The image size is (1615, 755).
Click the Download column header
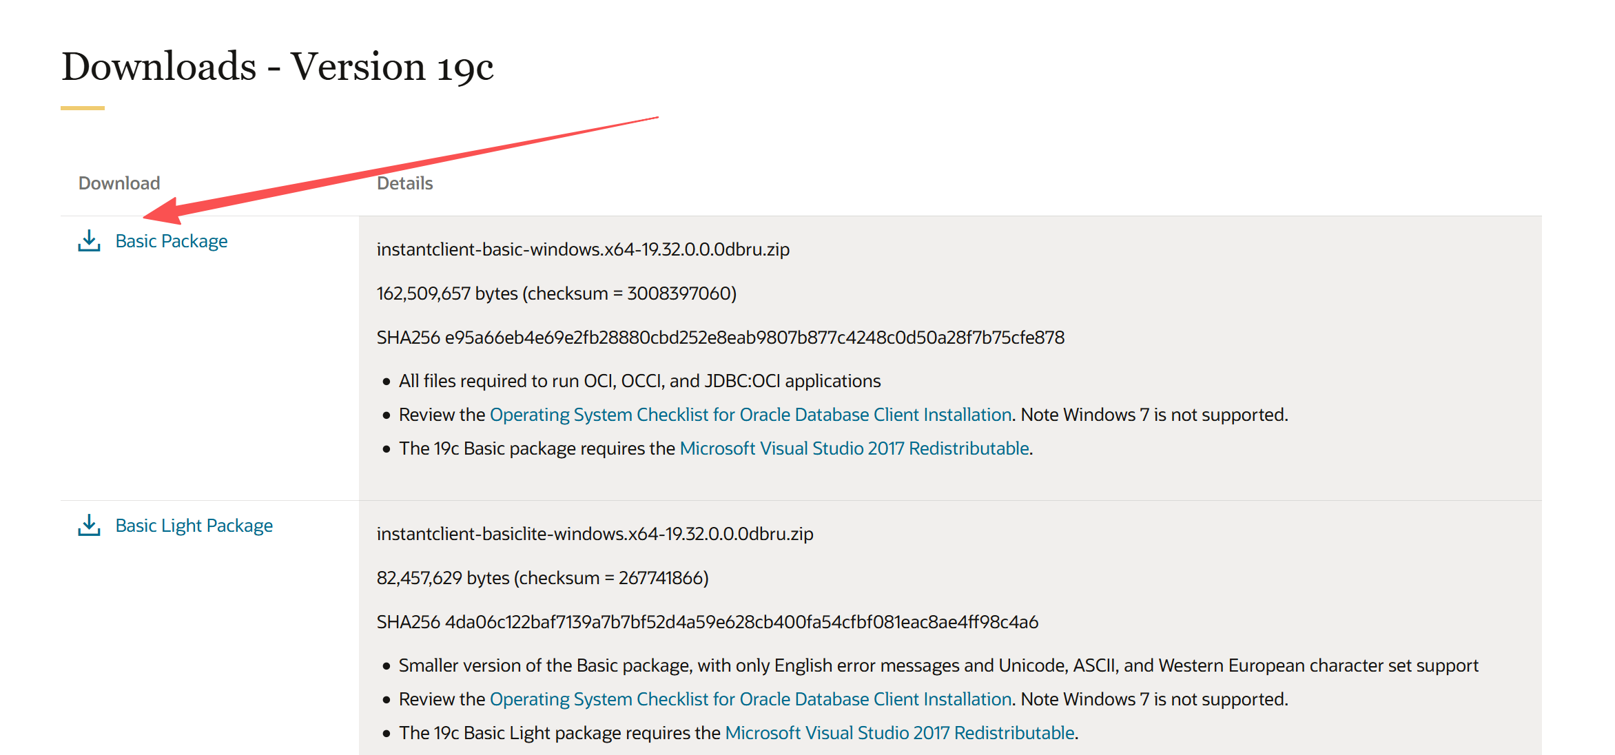[119, 183]
